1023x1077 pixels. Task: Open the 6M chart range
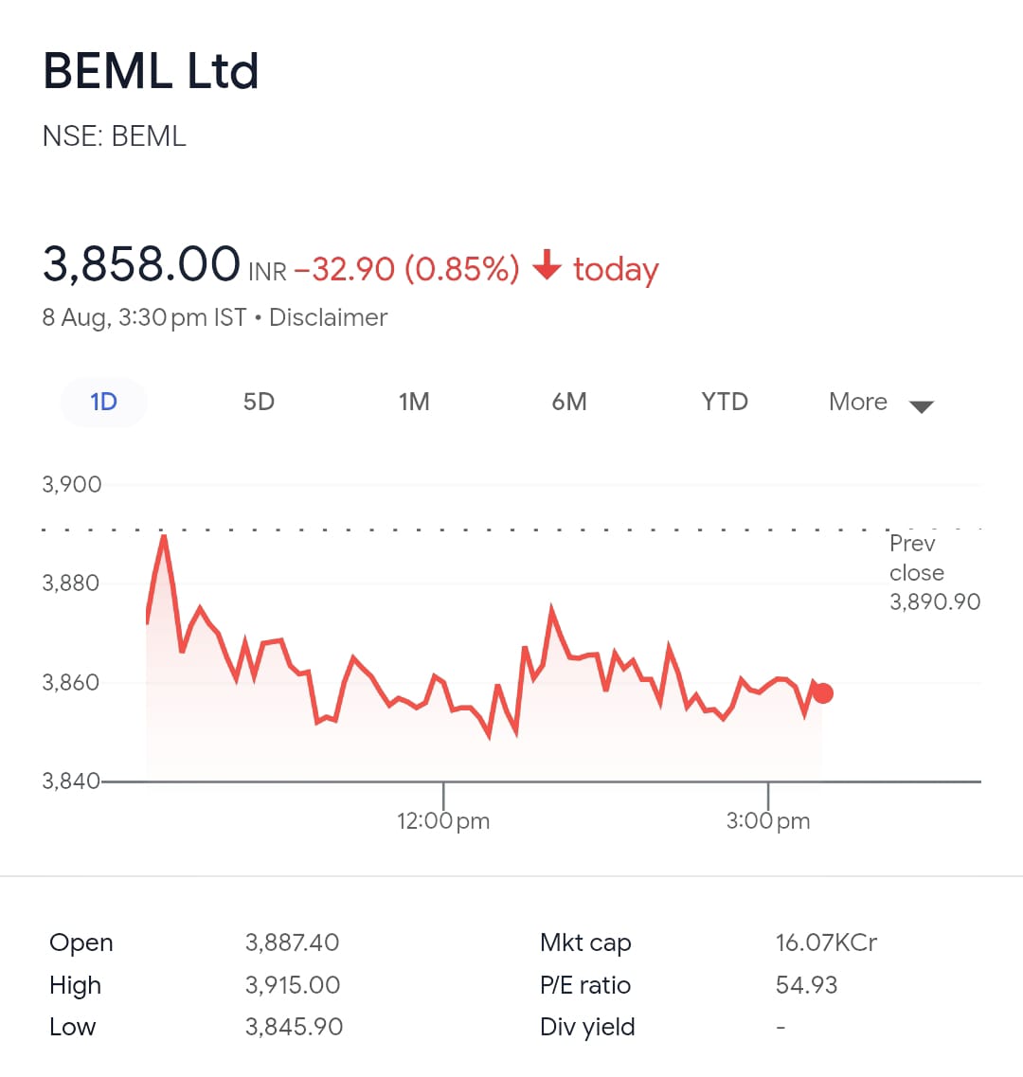569,402
